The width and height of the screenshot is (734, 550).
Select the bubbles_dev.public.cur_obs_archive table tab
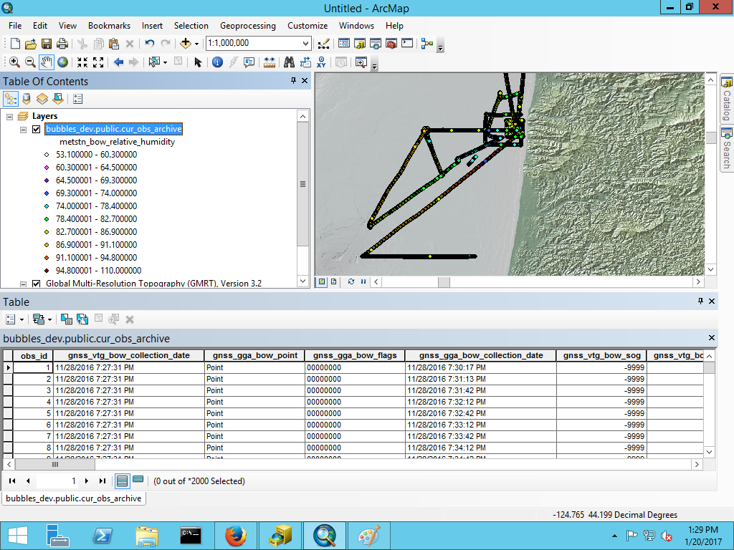[x=74, y=498]
